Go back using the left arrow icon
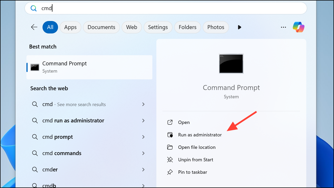Image resolution: width=334 pixels, height=188 pixels. 34,27
